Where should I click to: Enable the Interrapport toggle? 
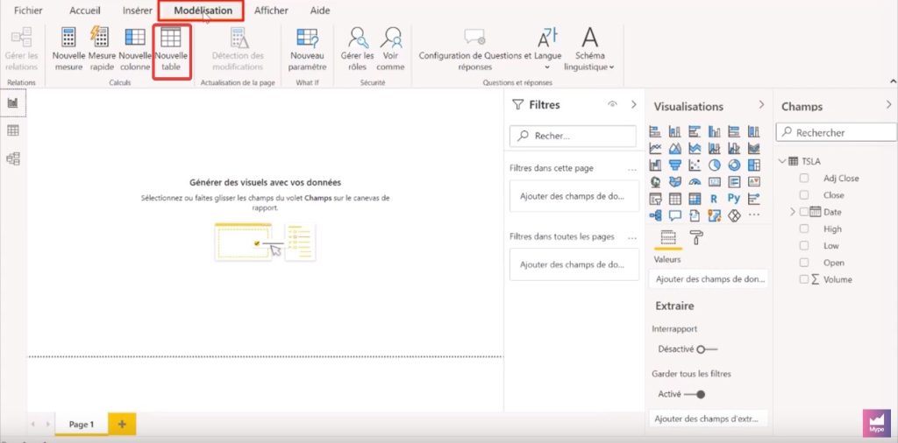(707, 349)
